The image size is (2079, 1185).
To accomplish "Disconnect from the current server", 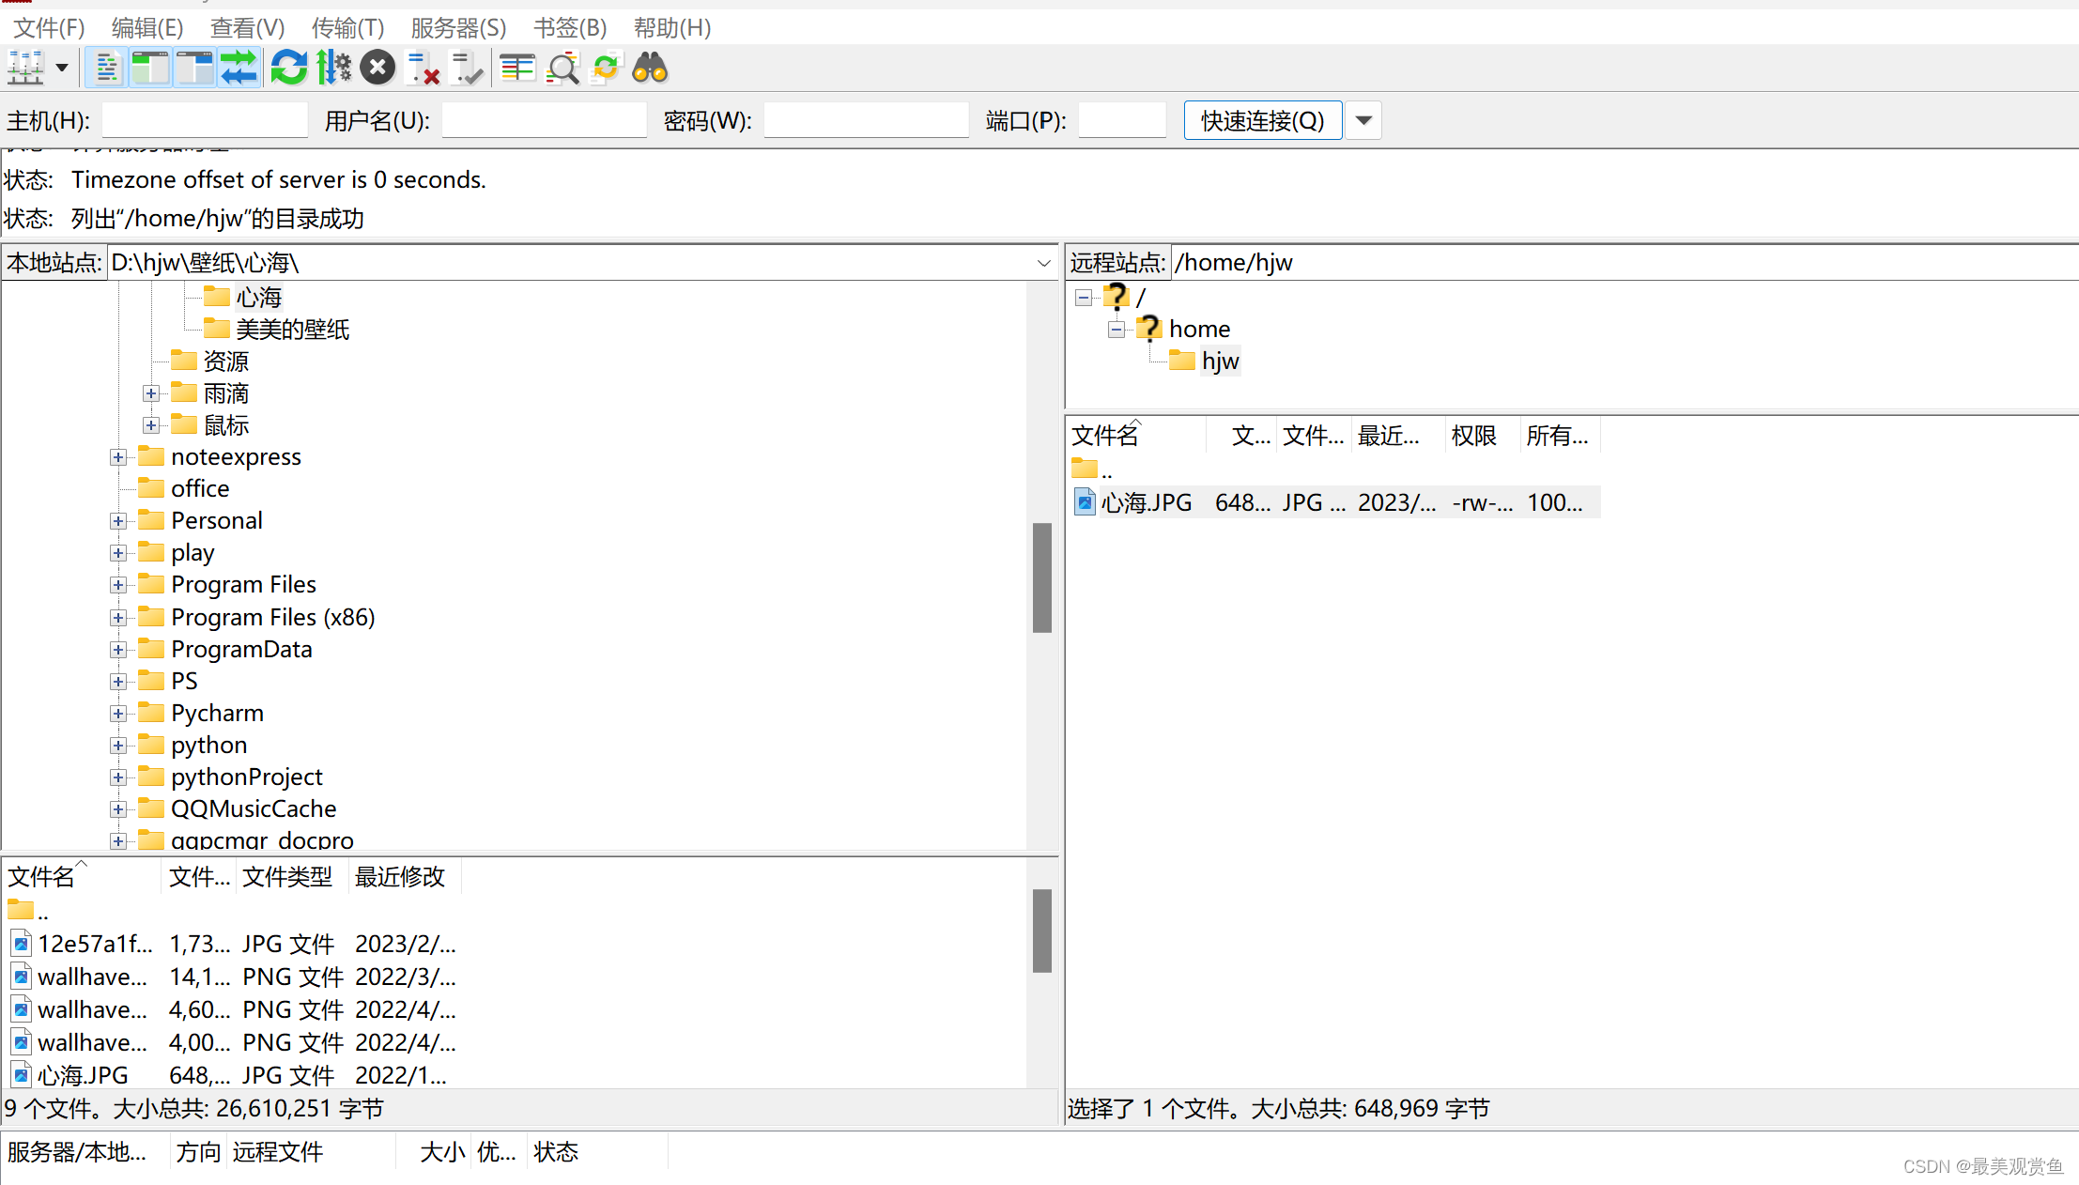I will (423, 69).
